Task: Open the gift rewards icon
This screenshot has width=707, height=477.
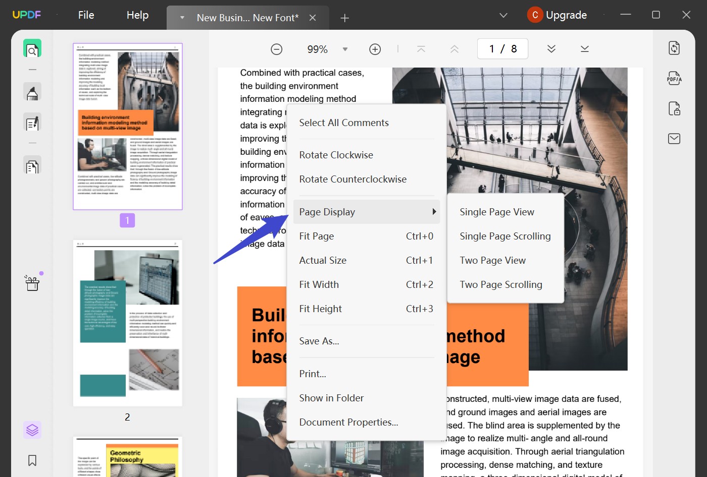Action: [x=32, y=283]
